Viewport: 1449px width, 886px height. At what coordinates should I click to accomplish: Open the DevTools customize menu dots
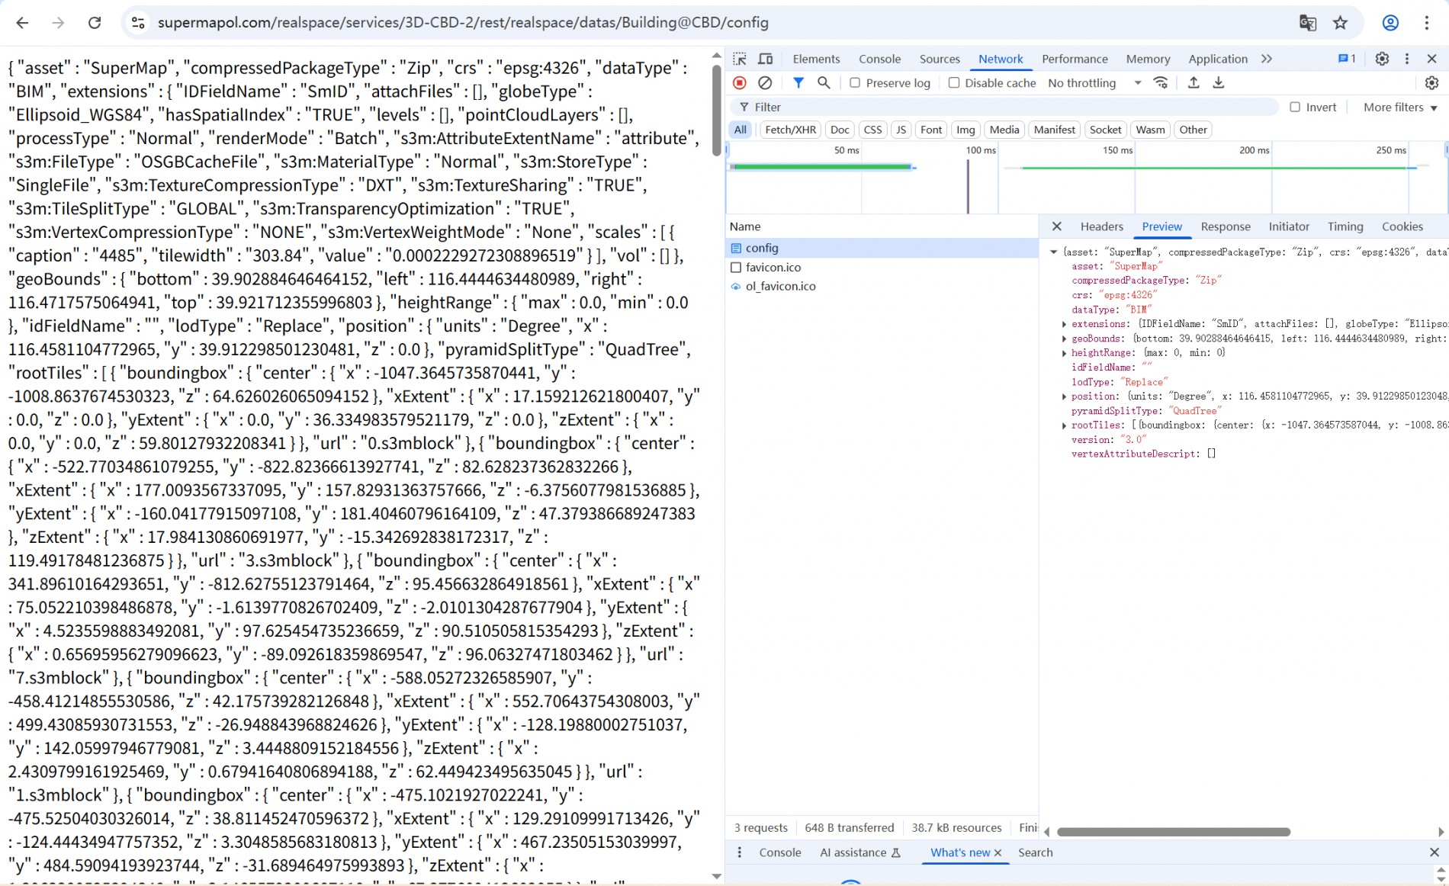point(1407,59)
